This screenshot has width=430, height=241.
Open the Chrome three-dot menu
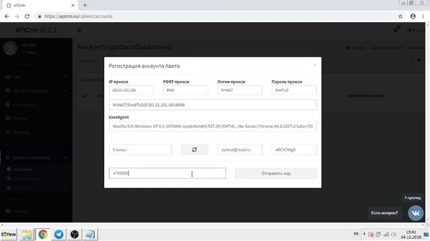423,16
